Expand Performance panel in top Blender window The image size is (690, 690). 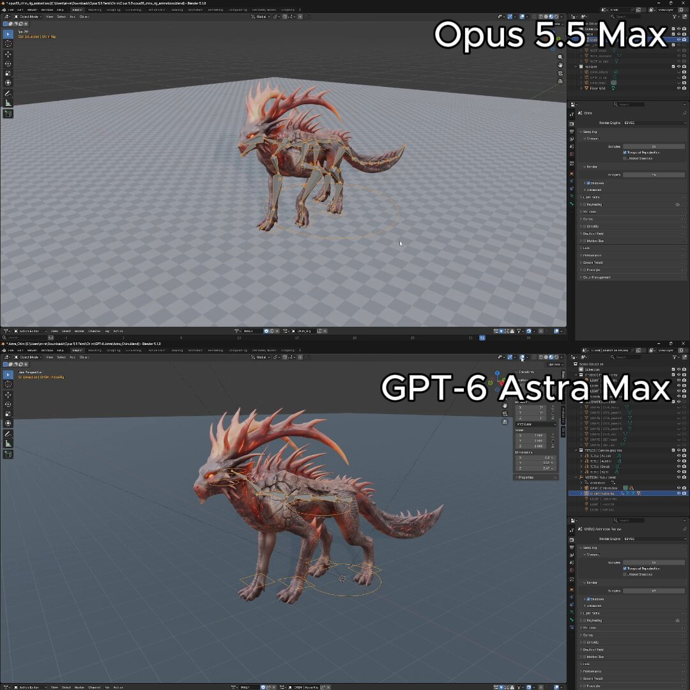pos(590,255)
